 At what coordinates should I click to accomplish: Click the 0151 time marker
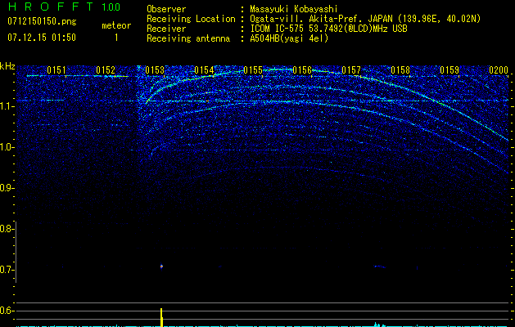56,70
